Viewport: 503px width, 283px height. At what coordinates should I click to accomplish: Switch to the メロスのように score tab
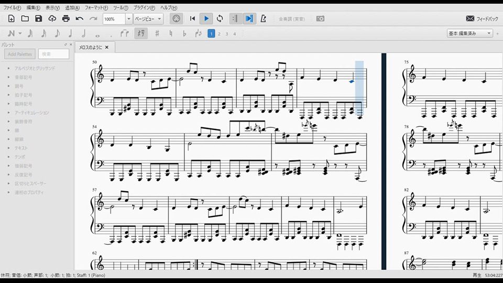click(x=91, y=48)
